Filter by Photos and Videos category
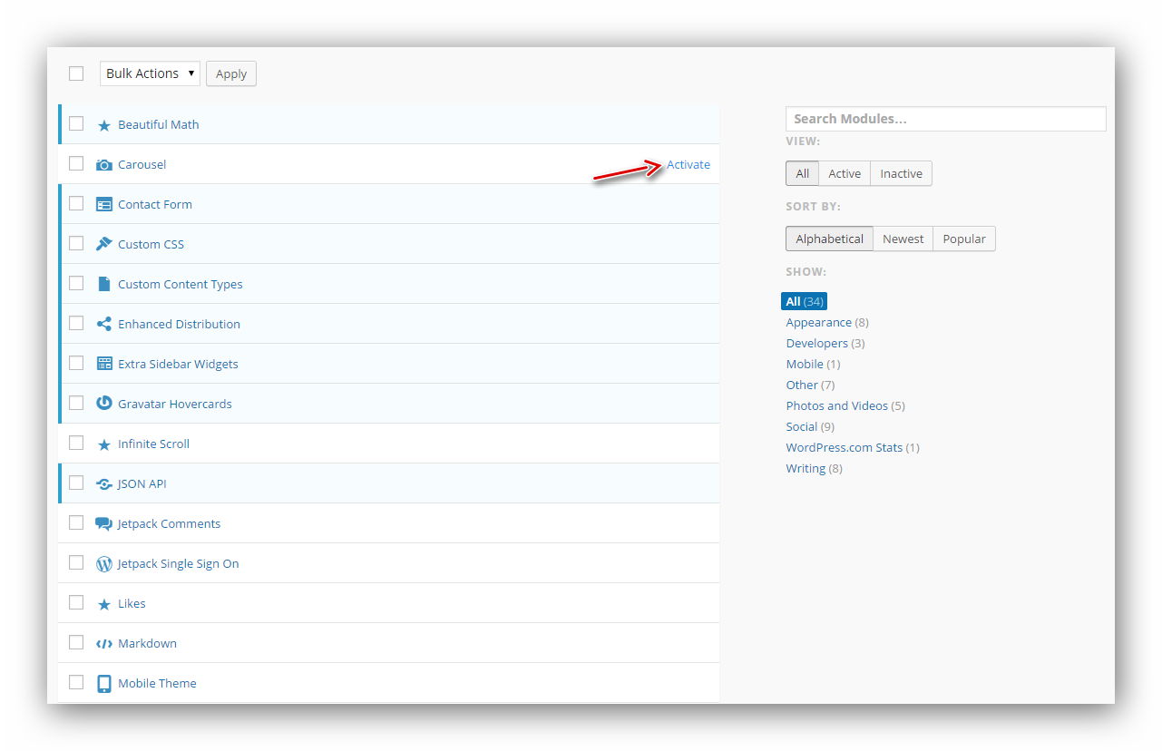 coord(837,405)
